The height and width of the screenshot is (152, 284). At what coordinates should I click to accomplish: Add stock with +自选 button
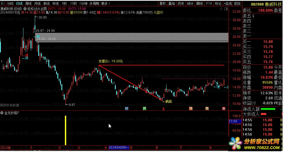click(228, 3)
